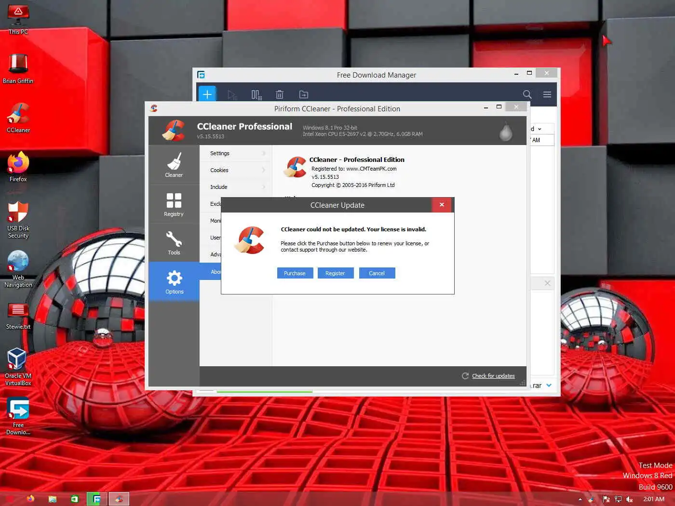Close the panel in Free Download Manager with X
675x506 pixels.
click(547, 283)
